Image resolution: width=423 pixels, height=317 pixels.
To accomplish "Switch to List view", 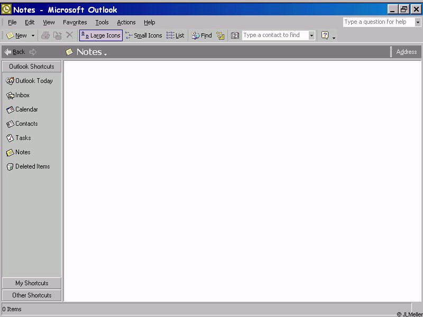I will (176, 35).
